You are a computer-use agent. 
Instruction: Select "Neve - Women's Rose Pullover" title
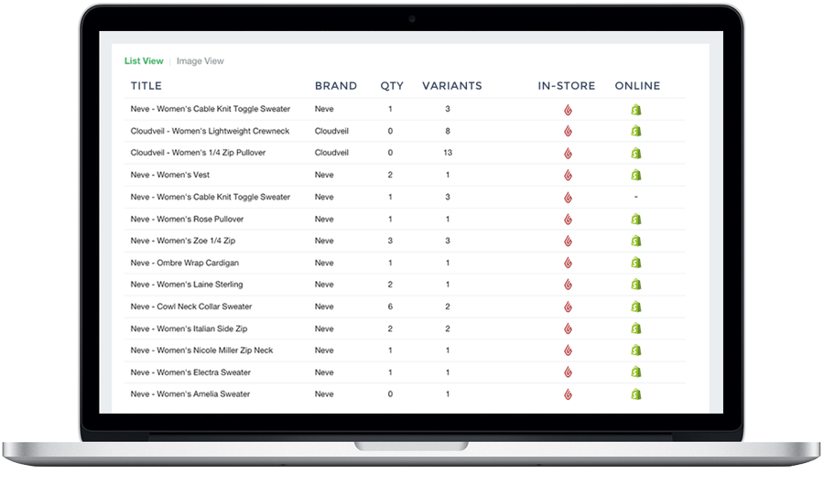(187, 219)
